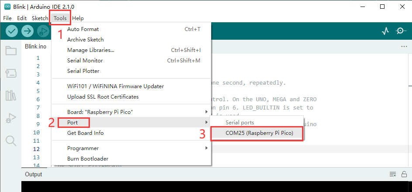Click the Upload arrow button

[27, 31]
